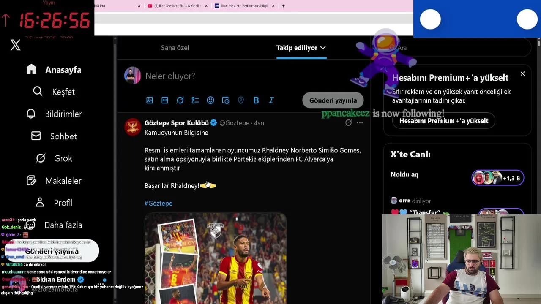Add location tag in composer
Screen dimensions: 541x304
[241, 100]
